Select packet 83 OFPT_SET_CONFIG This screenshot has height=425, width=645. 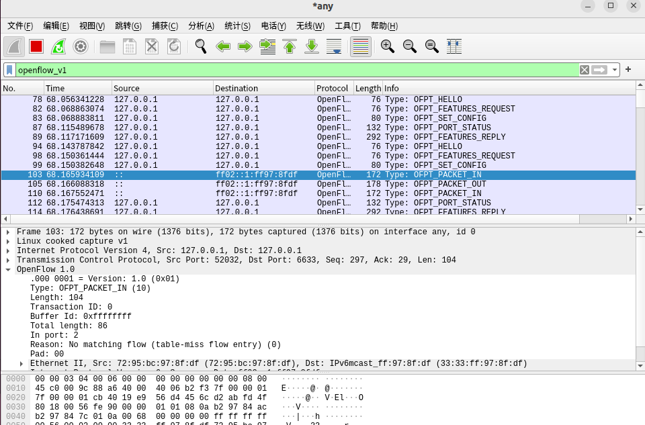coord(318,118)
